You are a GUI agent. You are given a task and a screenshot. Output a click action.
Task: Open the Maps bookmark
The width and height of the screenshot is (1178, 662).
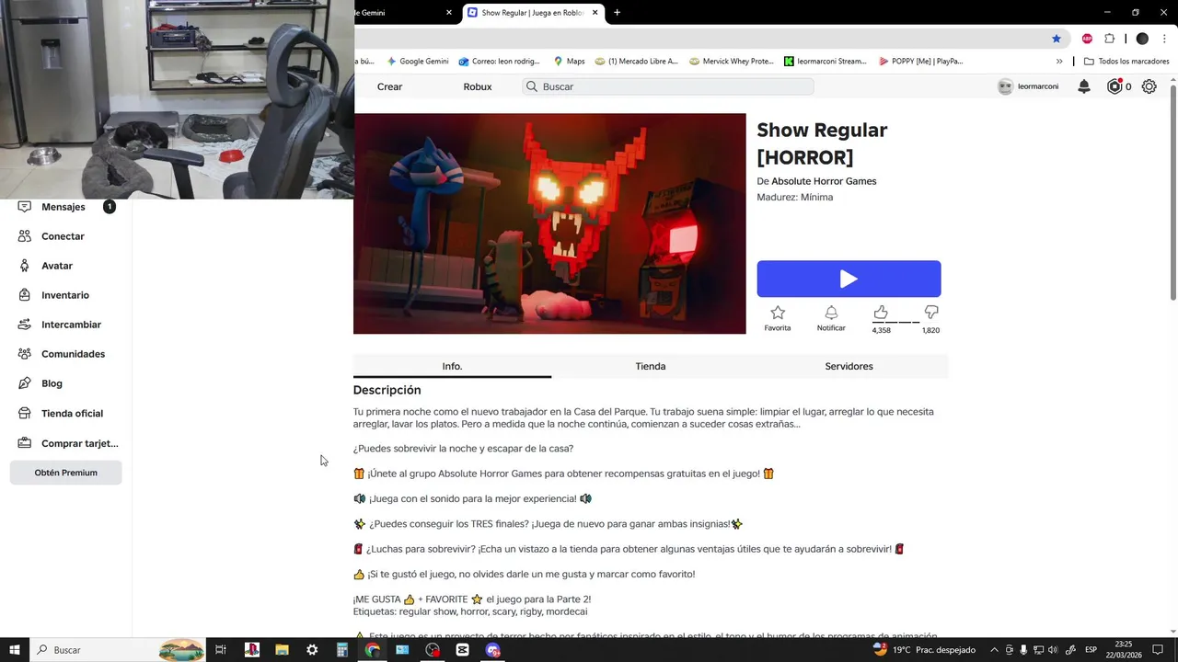click(x=569, y=62)
